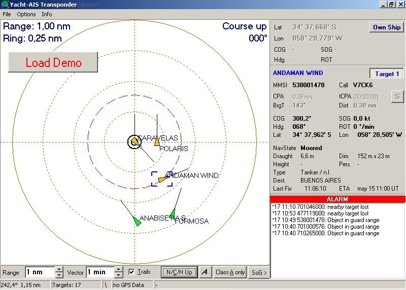Click the SoG > button
406x290 pixels.
(259, 272)
